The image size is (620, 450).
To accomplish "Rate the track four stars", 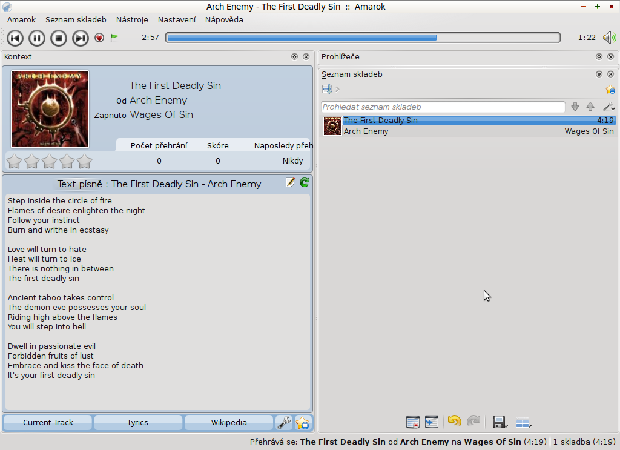I will tap(67, 161).
